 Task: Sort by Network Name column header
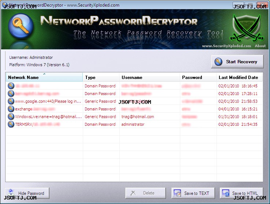click(44, 77)
